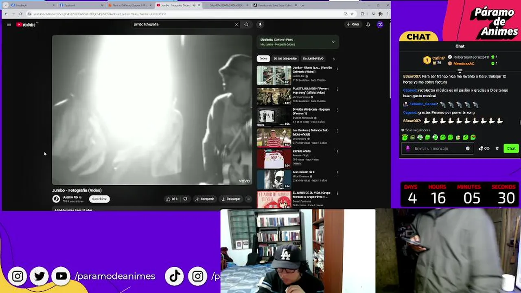Open channel points icon beside chat settings
The height and width of the screenshot is (293, 521).
[484, 149]
